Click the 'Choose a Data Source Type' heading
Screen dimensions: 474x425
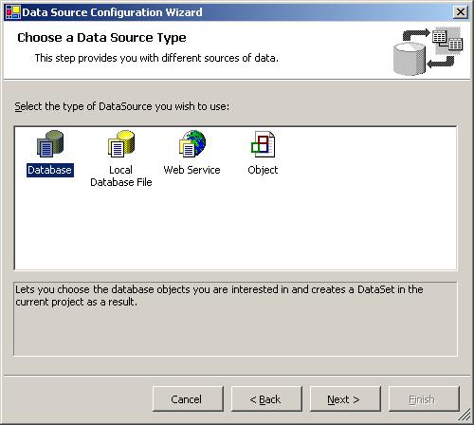101,38
